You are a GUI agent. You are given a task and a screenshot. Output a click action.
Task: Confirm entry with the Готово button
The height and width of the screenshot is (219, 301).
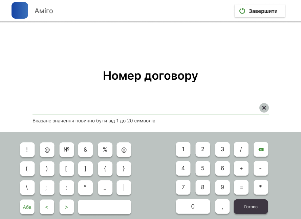point(251,206)
